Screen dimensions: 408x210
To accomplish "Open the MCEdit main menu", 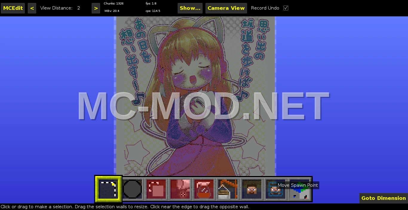I will 13,8.
